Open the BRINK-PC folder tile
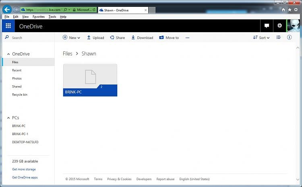The image size is (302, 187). pos(90,80)
